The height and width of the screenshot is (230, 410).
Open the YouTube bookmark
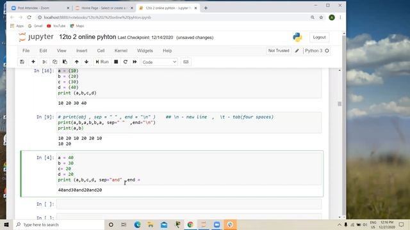pyautogui.click(x=56, y=26)
